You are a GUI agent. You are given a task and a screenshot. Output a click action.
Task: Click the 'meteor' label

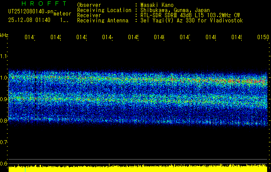(62, 13)
